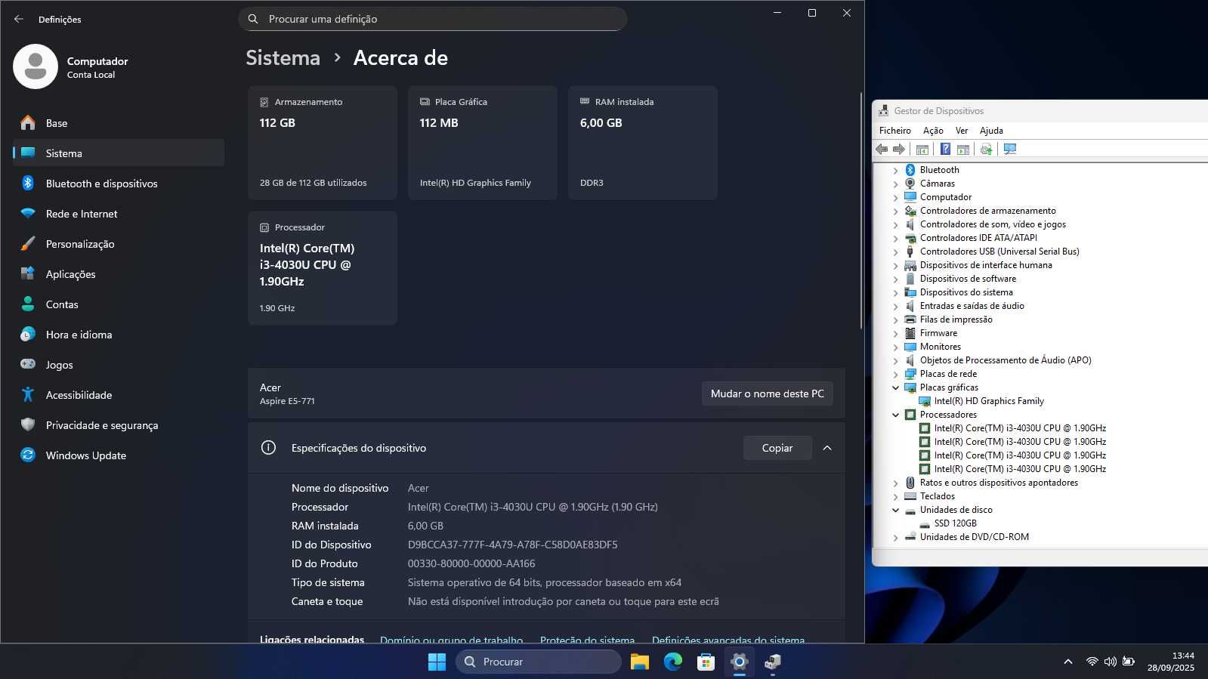Open Base section in Settings sidebar
1208x679 pixels.
tap(119, 123)
